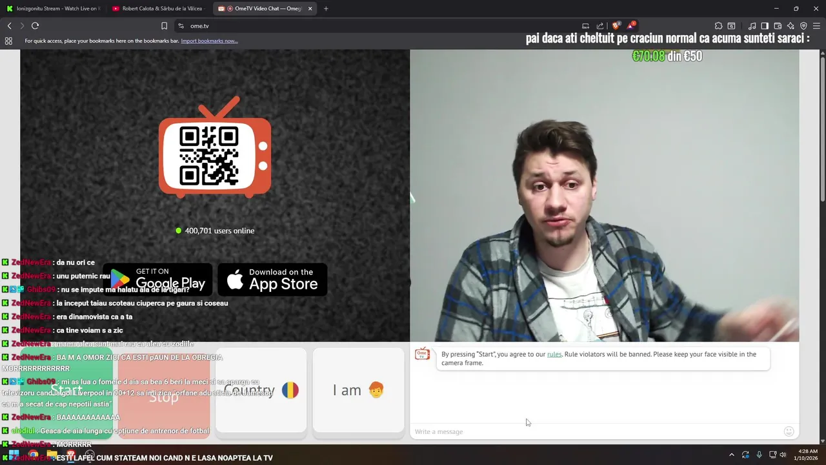The image size is (826, 465).
Task: Click the install app icon in address bar
Action: (x=585, y=26)
